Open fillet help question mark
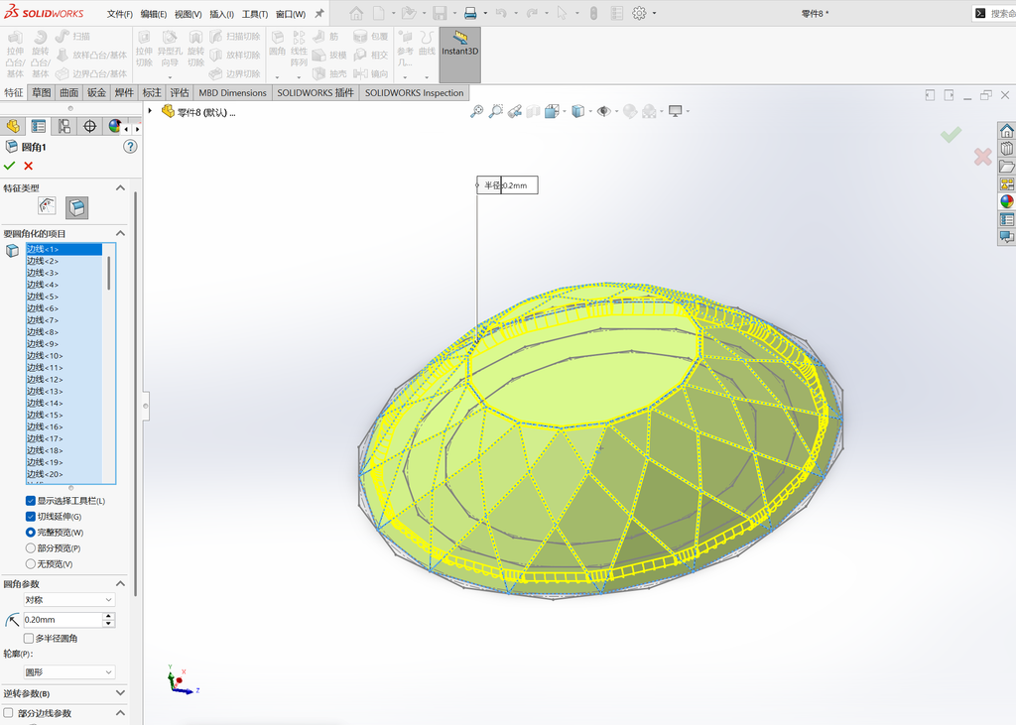This screenshot has width=1016, height=725. [x=130, y=147]
